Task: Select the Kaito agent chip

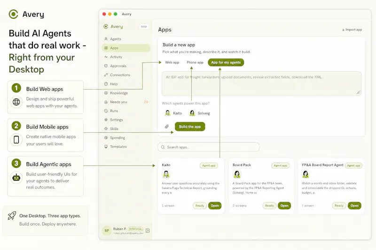Action: 173,113
